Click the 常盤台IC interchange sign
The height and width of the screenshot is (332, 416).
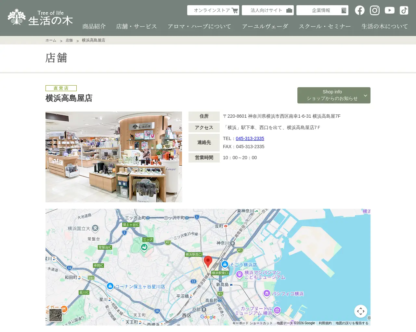[x=105, y=247]
